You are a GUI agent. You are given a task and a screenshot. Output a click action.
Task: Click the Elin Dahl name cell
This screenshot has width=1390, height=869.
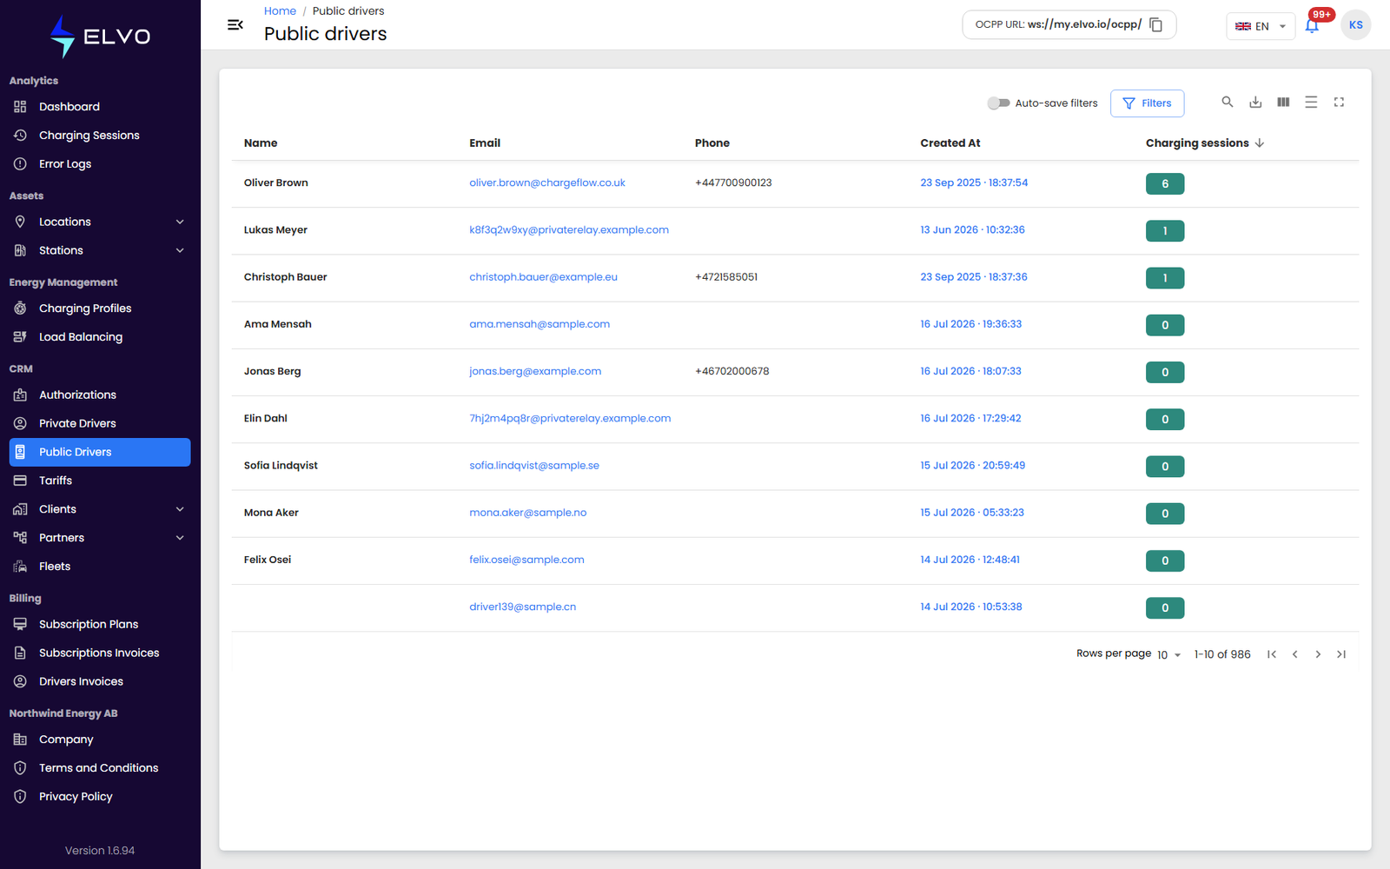(265, 419)
